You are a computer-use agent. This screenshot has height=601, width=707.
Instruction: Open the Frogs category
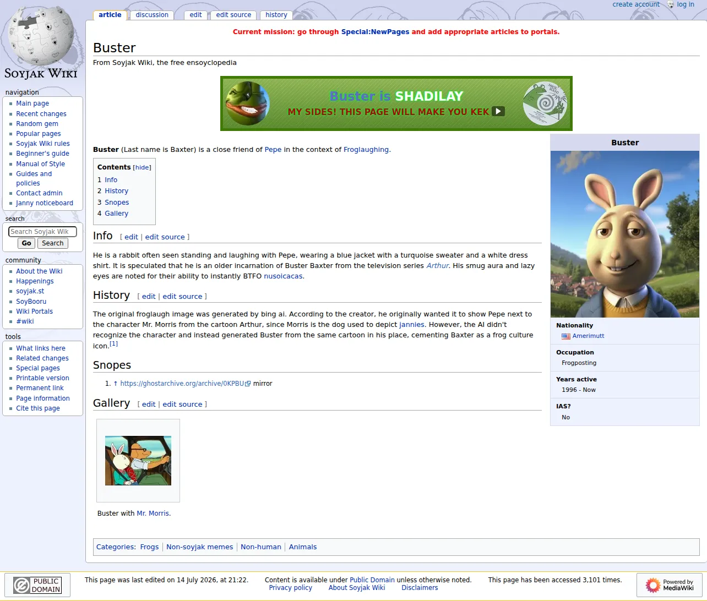pyautogui.click(x=149, y=547)
